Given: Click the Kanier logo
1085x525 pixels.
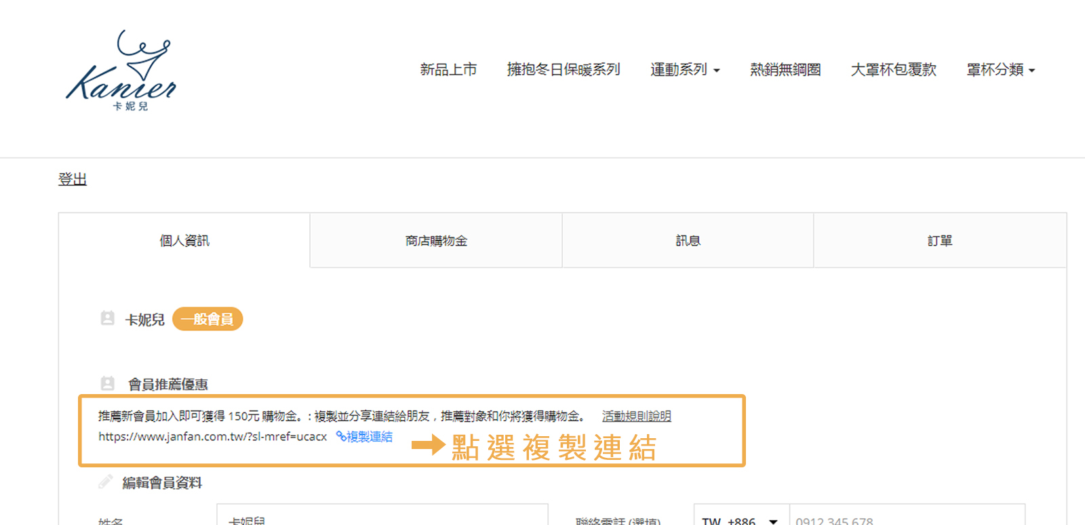Looking at the screenshot, I should [x=121, y=71].
